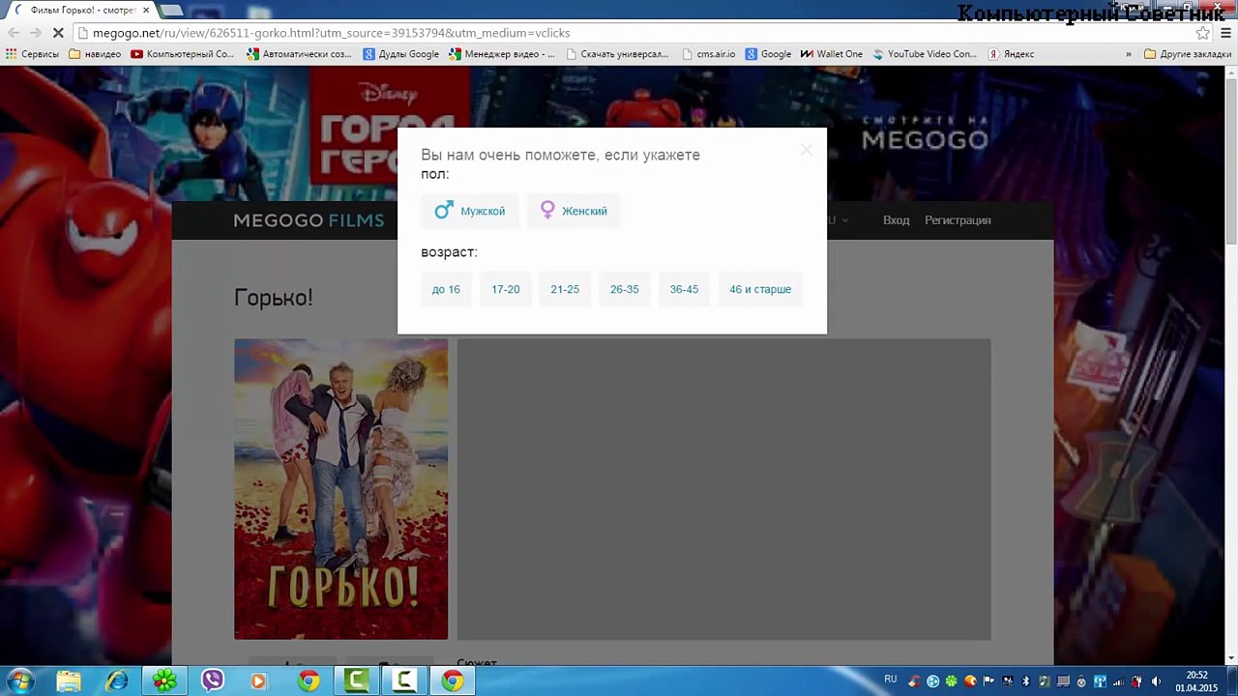The height and width of the screenshot is (696, 1238).
Task: Bookmark this page with the star icon
Action: pos(1203,33)
